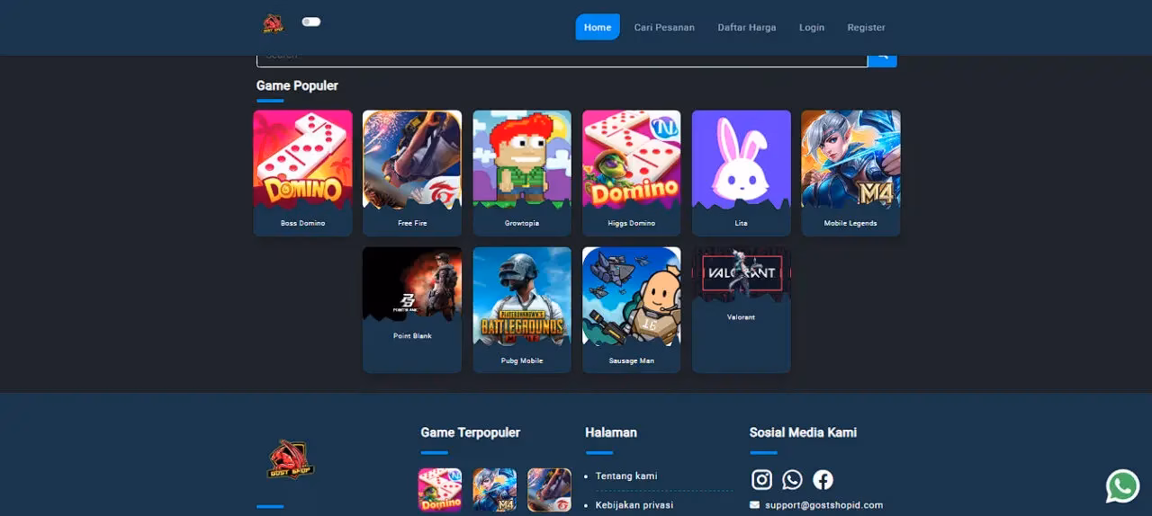Open the Kebijakan privasi link
The width and height of the screenshot is (1152, 516).
click(x=634, y=505)
